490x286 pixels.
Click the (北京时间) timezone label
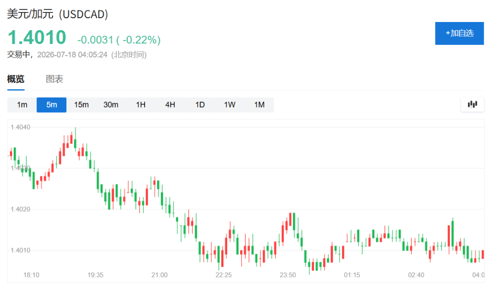(129, 55)
